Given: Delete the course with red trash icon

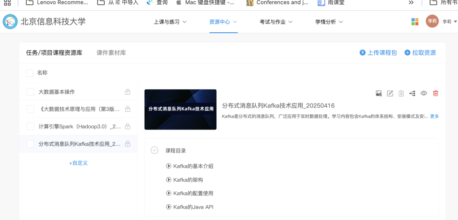Looking at the screenshot, I should 436,93.
